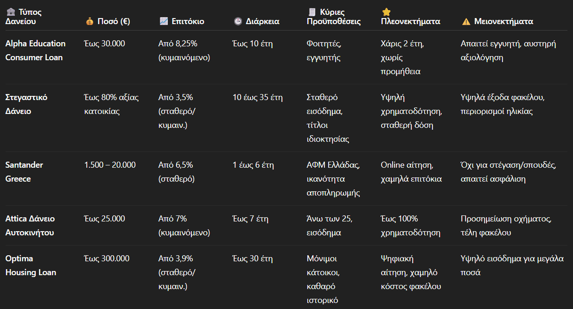Select the Έως 300.000 amount cell
The height and width of the screenshot is (309, 573).
[107, 259]
